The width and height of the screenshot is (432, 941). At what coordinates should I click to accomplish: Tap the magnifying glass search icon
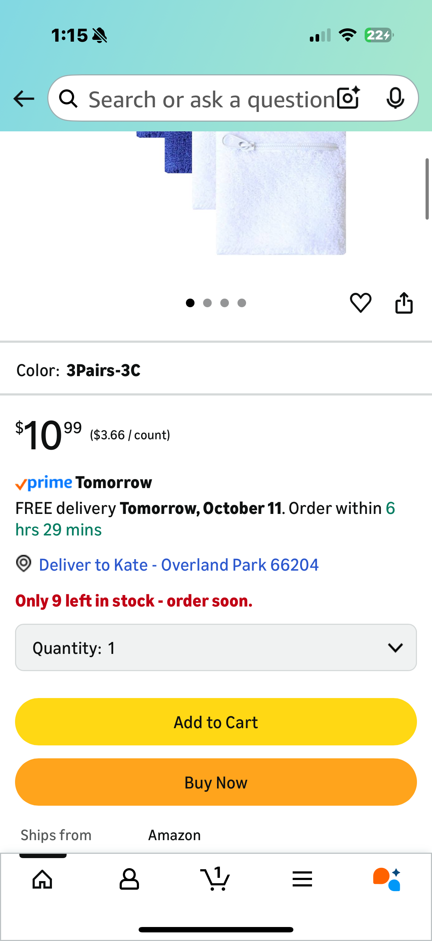click(x=68, y=99)
